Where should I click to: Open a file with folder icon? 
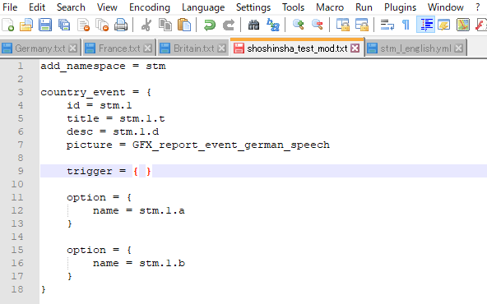tap(26, 25)
